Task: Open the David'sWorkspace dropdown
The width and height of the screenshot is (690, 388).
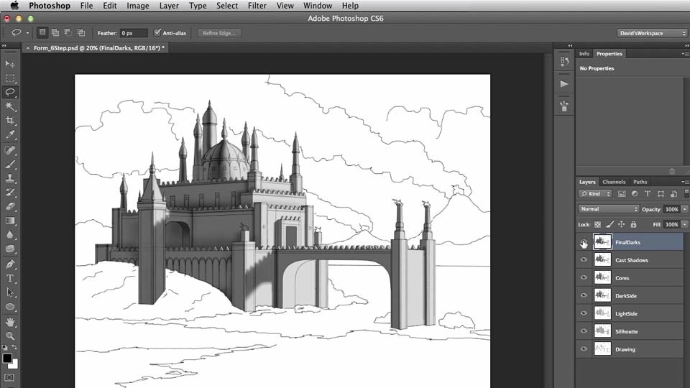Action: [652, 33]
